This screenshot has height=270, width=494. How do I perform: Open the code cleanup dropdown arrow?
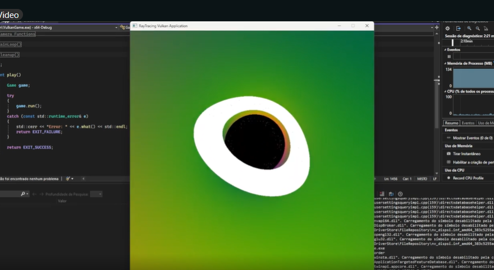(x=72, y=179)
